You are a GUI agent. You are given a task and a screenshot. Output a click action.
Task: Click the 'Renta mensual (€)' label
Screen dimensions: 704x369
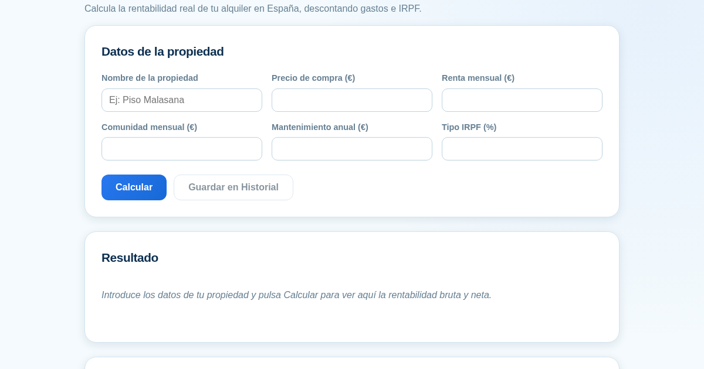(x=478, y=78)
